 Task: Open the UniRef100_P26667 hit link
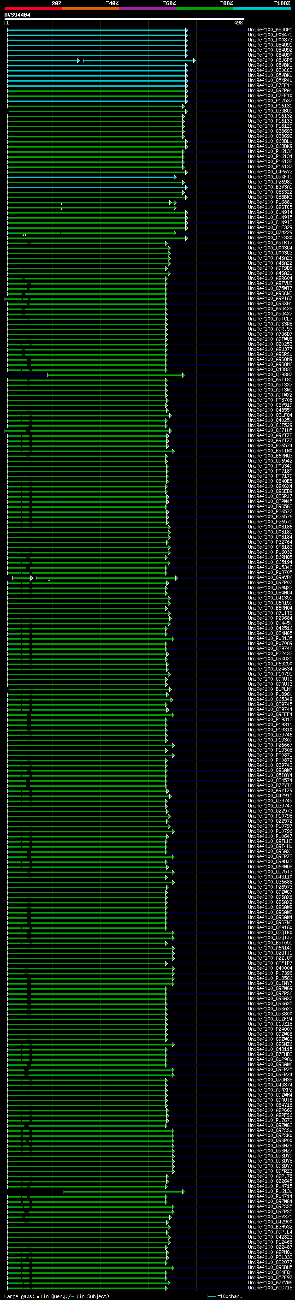point(270,745)
